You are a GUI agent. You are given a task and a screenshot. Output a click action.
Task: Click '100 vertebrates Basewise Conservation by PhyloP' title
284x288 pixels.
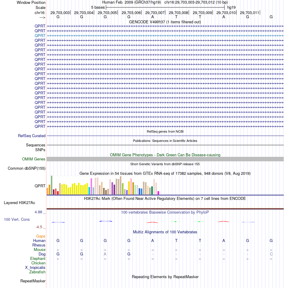pos(165,212)
